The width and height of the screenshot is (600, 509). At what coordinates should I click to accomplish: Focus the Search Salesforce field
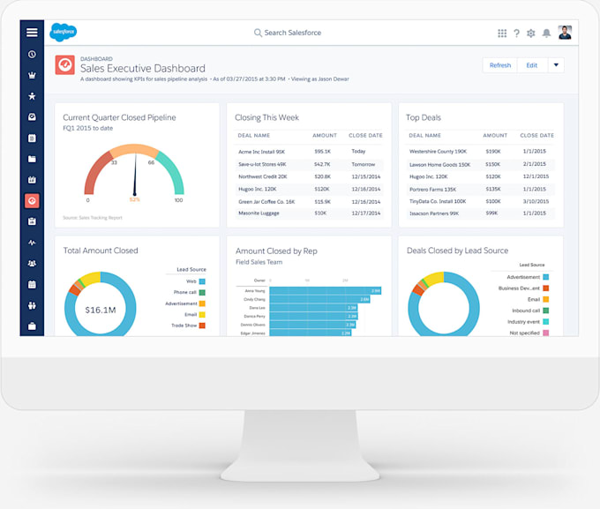(x=288, y=33)
